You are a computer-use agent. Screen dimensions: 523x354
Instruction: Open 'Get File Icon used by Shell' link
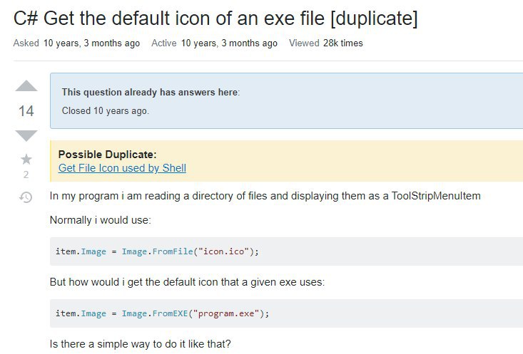coord(122,168)
